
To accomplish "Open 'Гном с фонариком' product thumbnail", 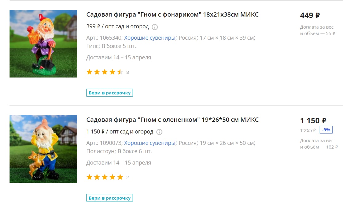I will tap(43, 44).
